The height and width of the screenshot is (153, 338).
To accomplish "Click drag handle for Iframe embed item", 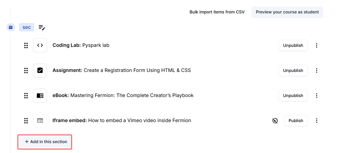I will (26, 121).
